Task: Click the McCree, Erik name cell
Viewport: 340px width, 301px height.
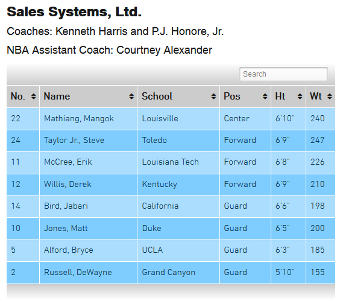Action: coord(88,162)
